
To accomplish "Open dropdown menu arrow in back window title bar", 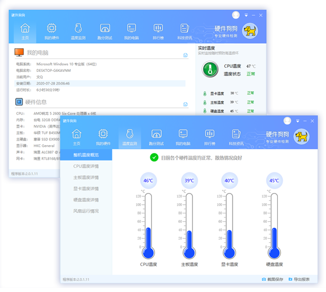I will pyautogui.click(x=246, y=15).
